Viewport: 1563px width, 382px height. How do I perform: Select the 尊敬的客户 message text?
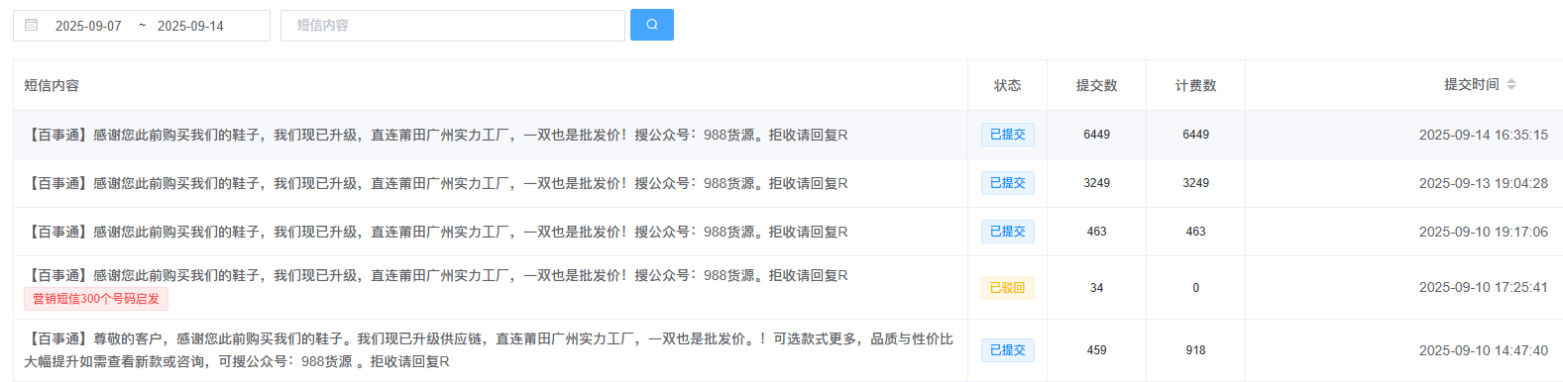pyautogui.click(x=489, y=350)
